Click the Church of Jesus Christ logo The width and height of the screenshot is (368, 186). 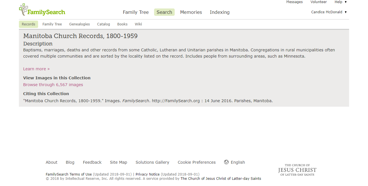pyautogui.click(x=297, y=170)
